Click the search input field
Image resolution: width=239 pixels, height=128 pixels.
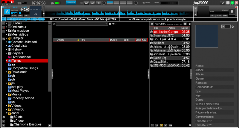pyautogui.click(x=82, y=24)
